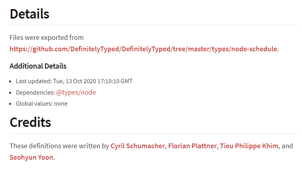Visit Cyril Schumacher's profile link

click(138, 146)
